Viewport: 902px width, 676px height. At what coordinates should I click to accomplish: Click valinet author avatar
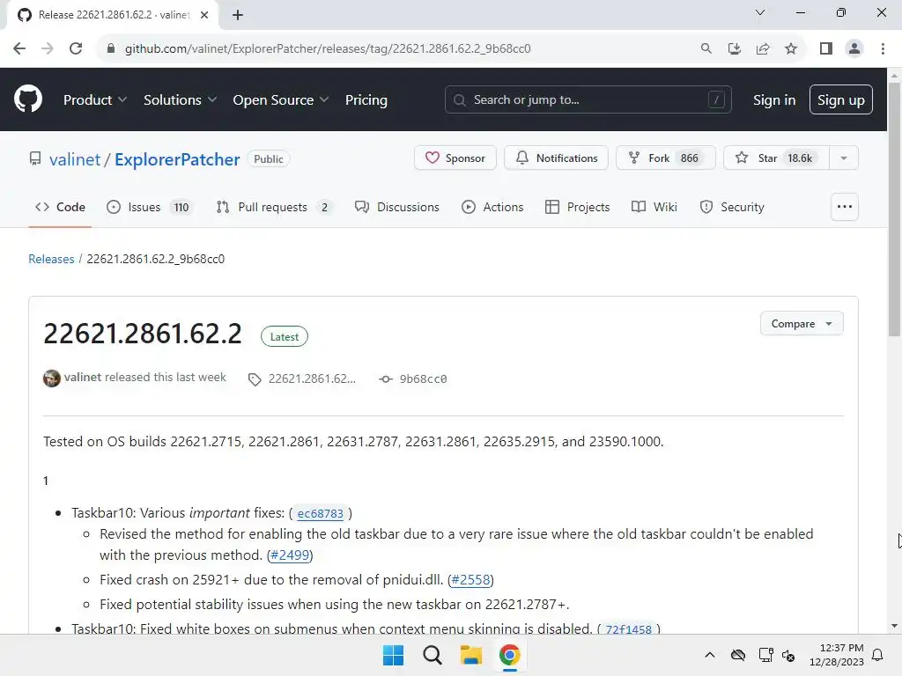52,378
